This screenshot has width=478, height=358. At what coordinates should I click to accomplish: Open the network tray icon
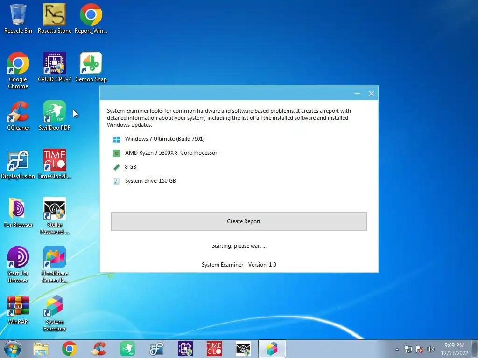click(x=408, y=349)
